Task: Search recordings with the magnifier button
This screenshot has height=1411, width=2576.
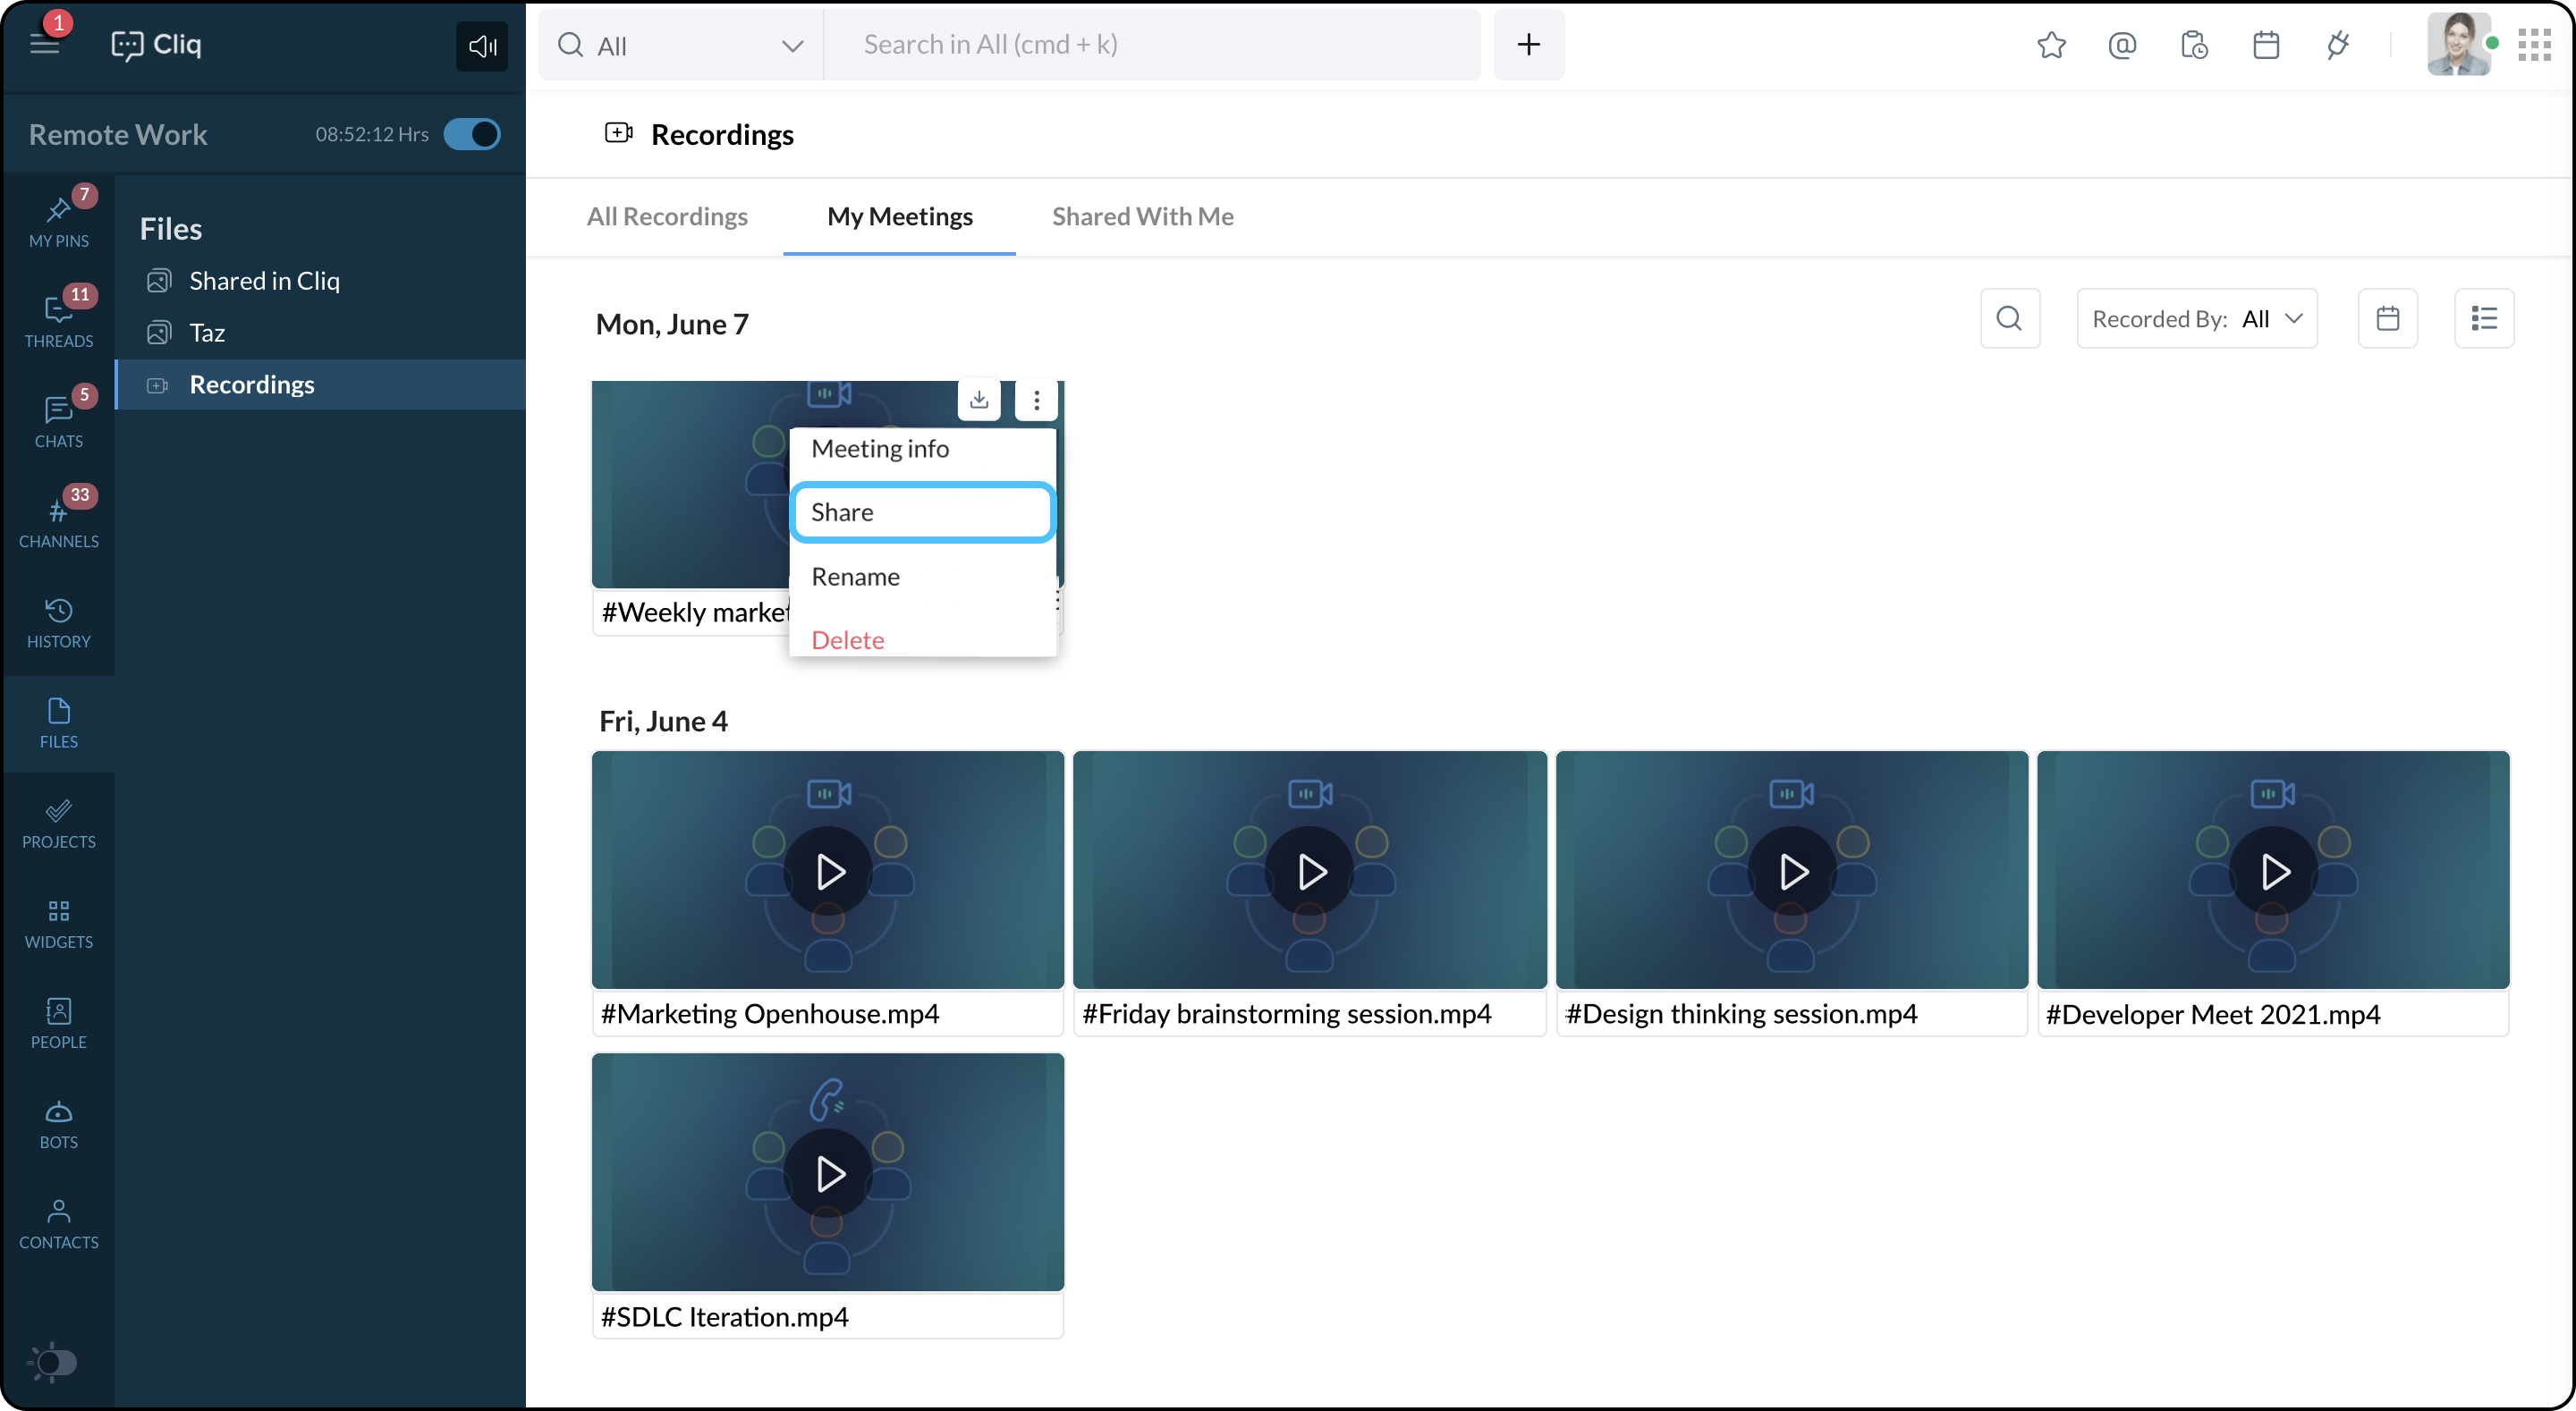Action: 2010,319
